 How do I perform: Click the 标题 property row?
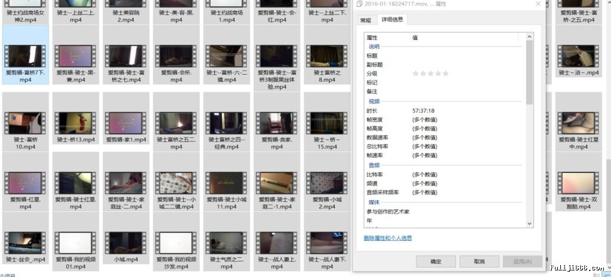pyautogui.click(x=445, y=56)
